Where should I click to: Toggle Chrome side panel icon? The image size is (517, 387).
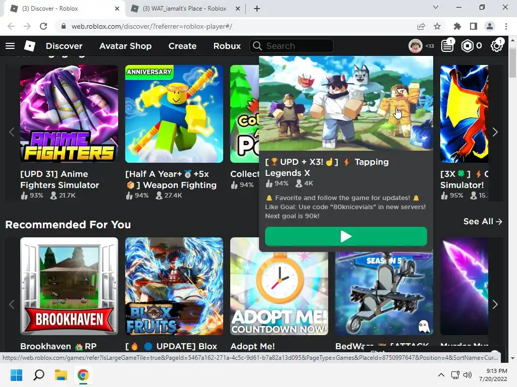(x=474, y=26)
